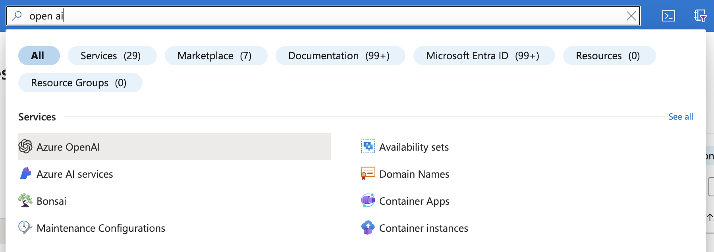714x252 pixels.
Task: Open Cloud Shell from the top bar
Action: (x=668, y=16)
